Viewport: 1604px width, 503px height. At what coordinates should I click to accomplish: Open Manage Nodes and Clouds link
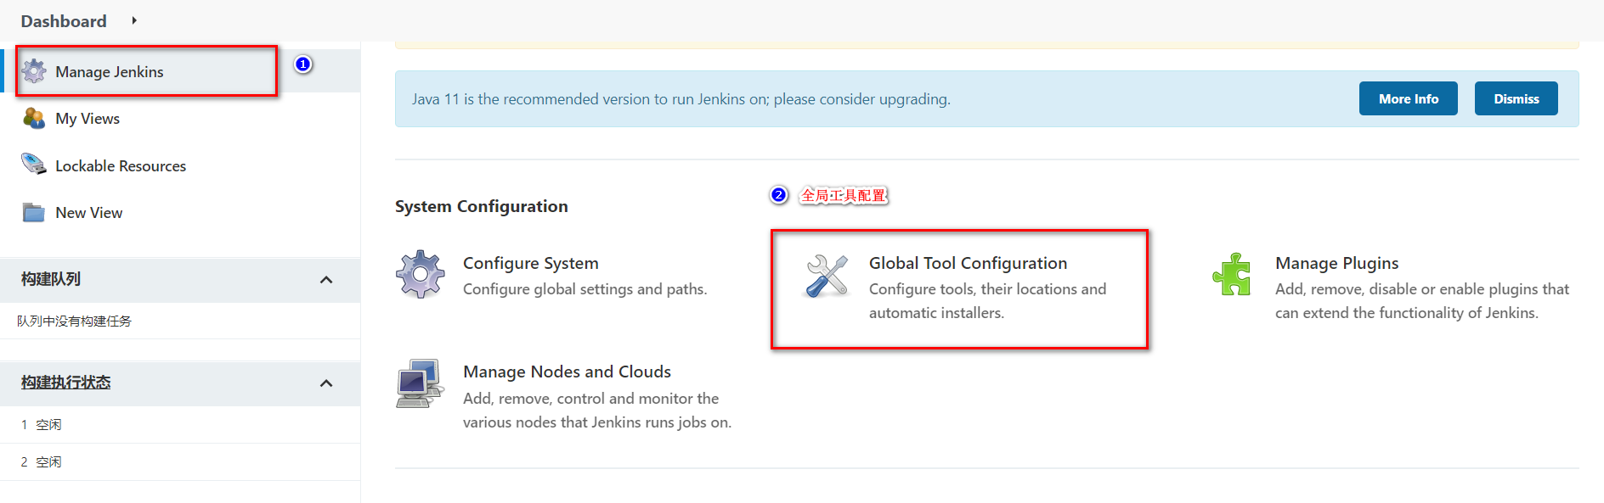click(x=567, y=372)
